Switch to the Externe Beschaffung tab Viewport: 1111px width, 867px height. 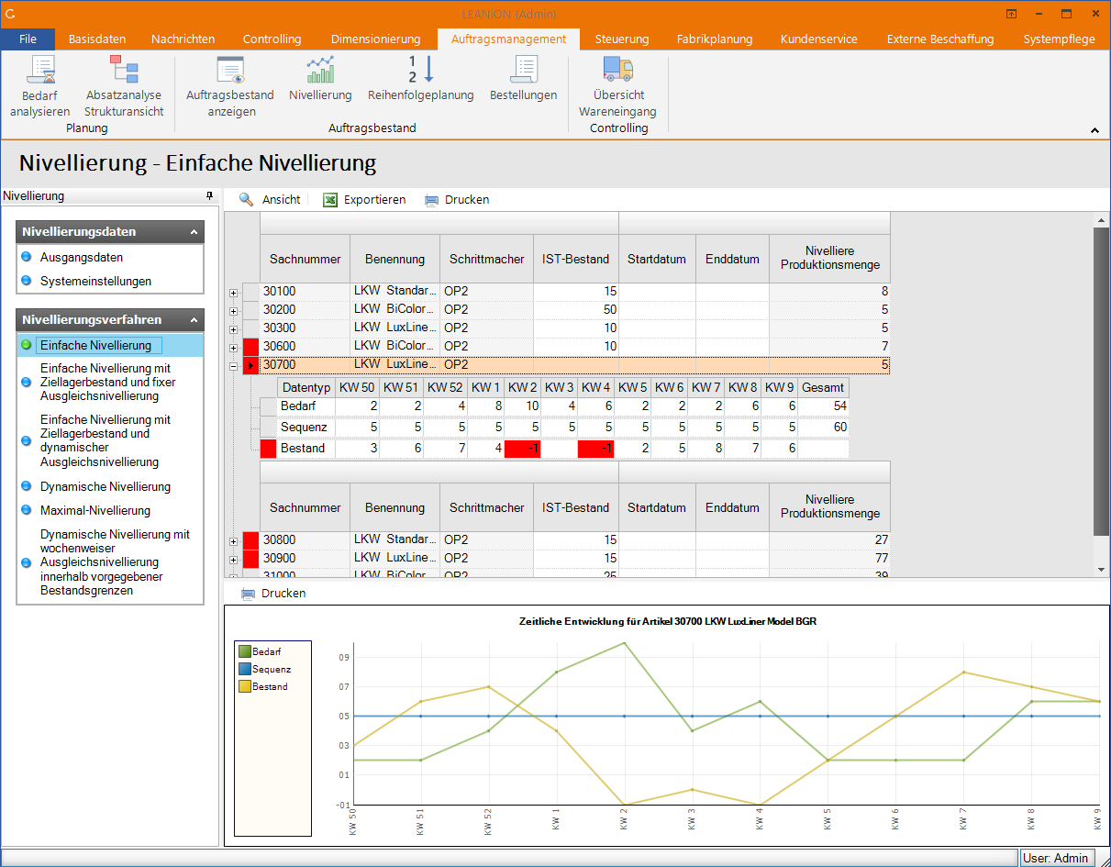pos(939,39)
